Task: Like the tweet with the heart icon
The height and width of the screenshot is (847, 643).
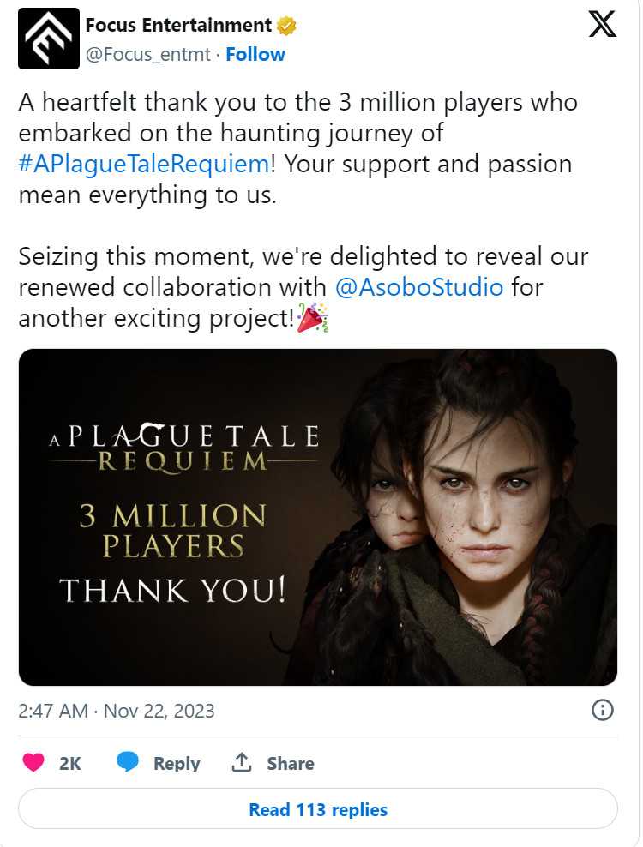Action: [x=33, y=763]
